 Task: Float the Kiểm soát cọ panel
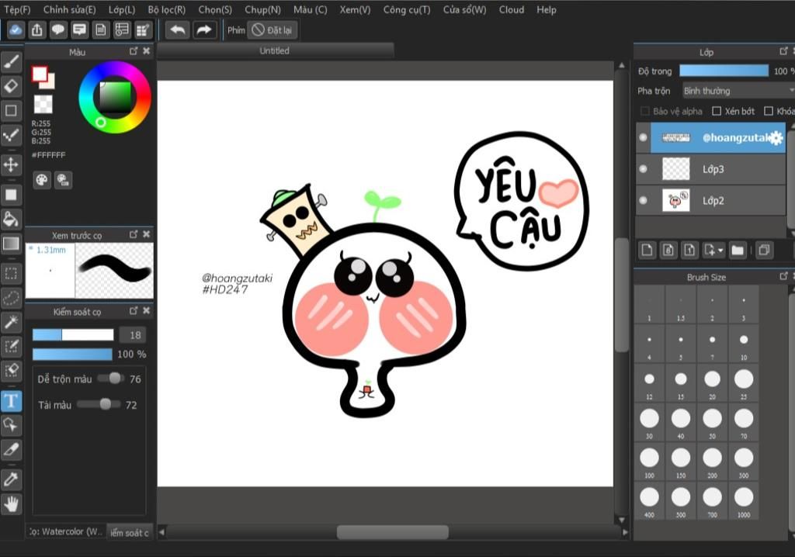pos(134,310)
